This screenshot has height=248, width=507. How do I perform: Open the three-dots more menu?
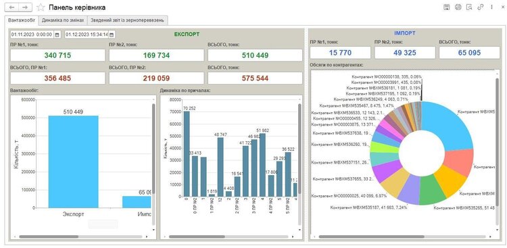(x=492, y=7)
